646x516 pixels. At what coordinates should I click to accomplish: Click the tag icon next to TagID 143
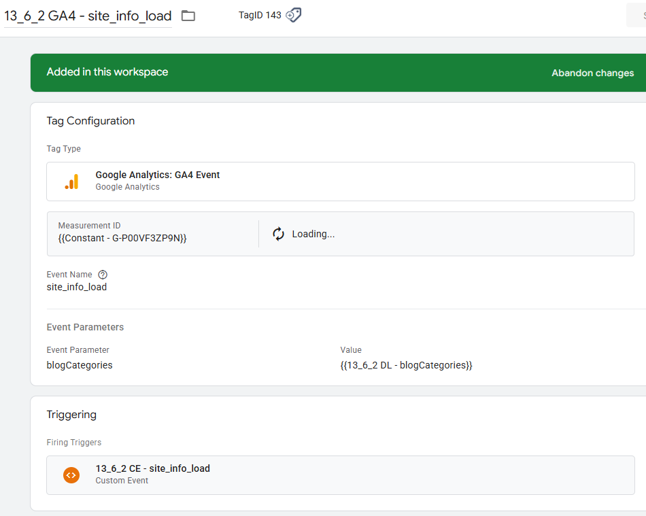click(x=294, y=15)
